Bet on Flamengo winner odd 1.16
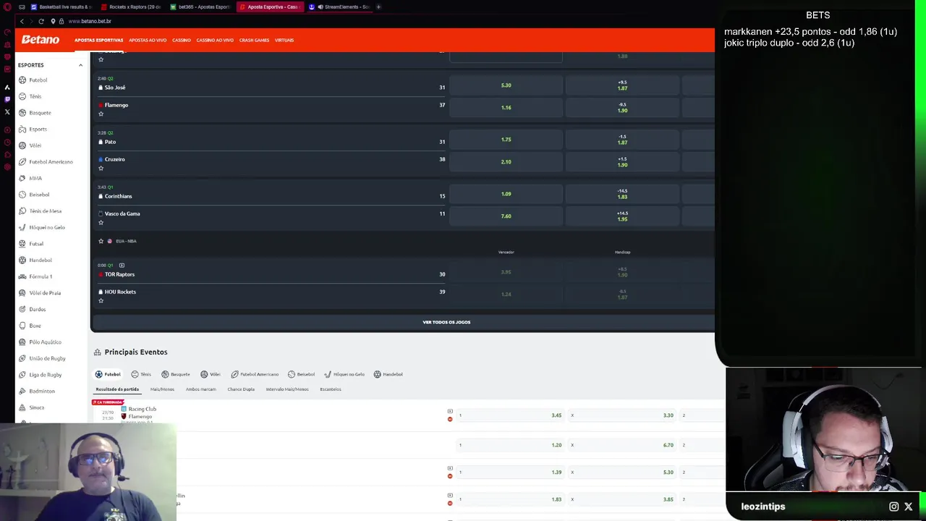Viewport: 926px width, 521px height. pos(506,108)
